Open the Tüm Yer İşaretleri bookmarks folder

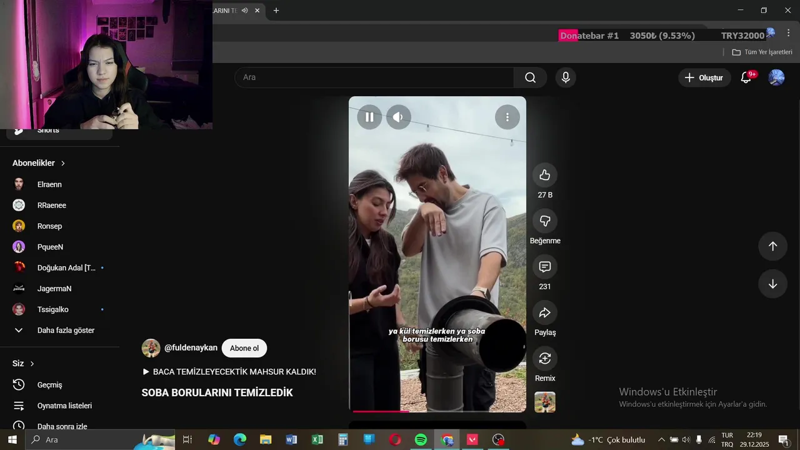(762, 52)
